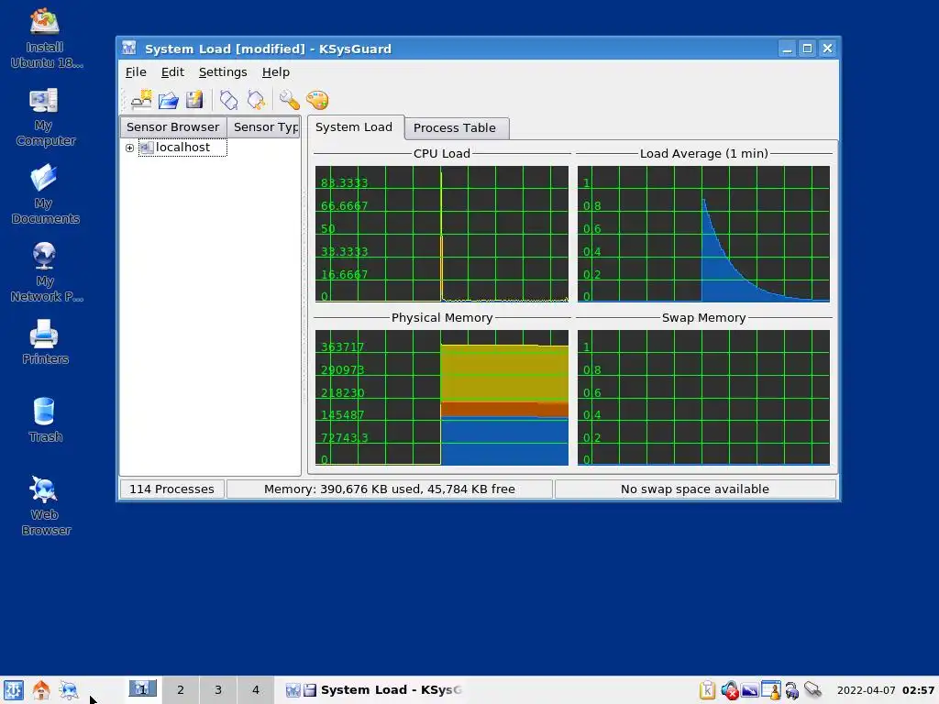
Task: Expand the localhost tree node
Action: pos(129,148)
